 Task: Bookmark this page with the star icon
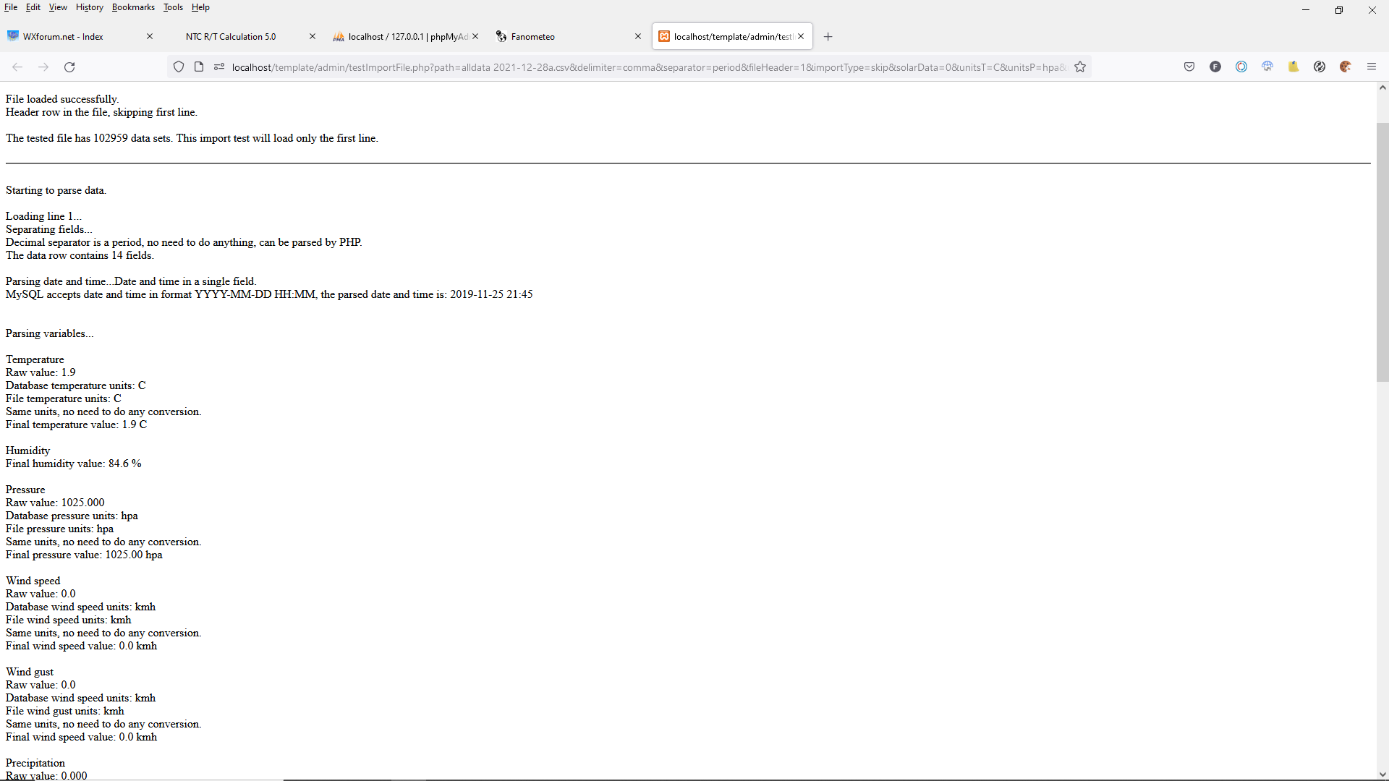click(1080, 67)
